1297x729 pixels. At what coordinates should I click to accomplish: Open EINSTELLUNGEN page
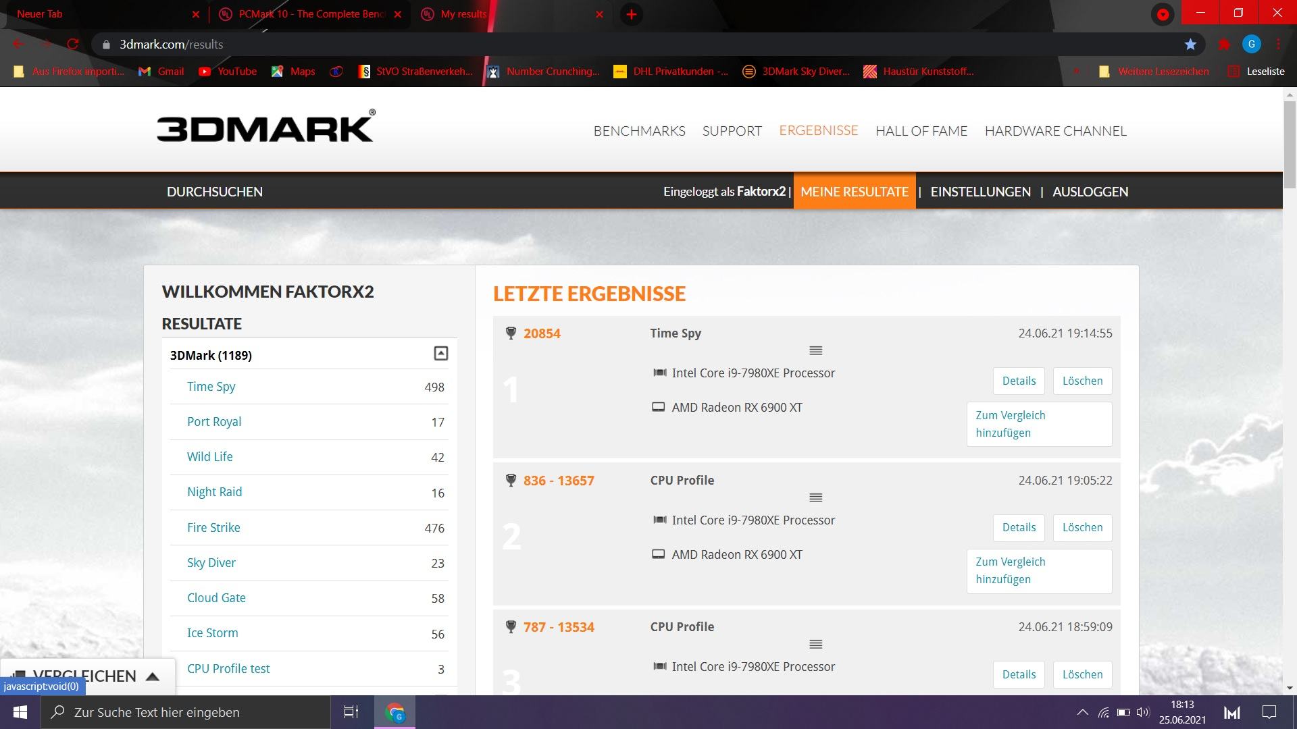click(x=980, y=192)
